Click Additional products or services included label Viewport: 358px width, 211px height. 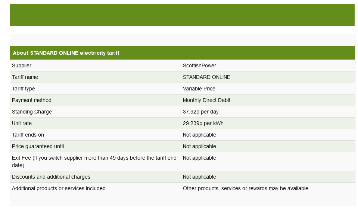[59, 188]
